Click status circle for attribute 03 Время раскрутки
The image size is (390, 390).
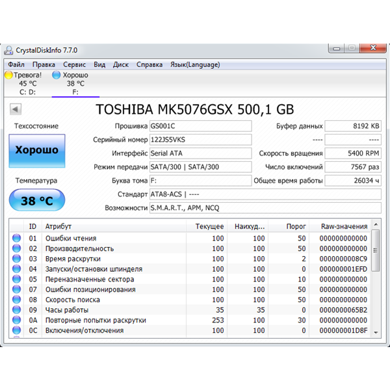point(17,259)
